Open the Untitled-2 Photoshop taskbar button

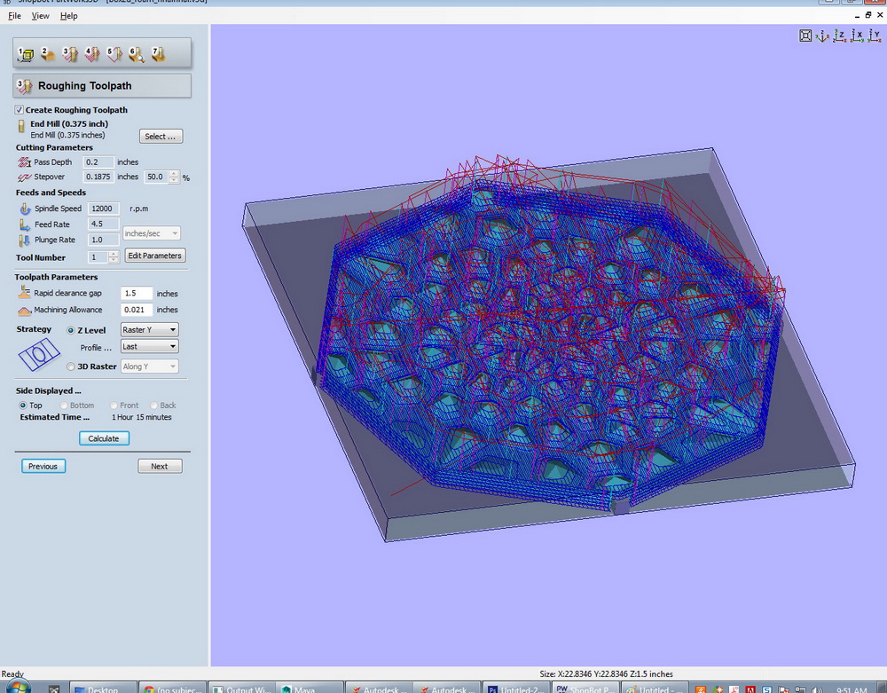[517, 688]
